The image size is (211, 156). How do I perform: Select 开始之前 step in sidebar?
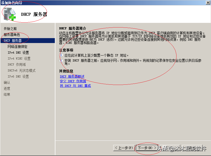[10, 29]
